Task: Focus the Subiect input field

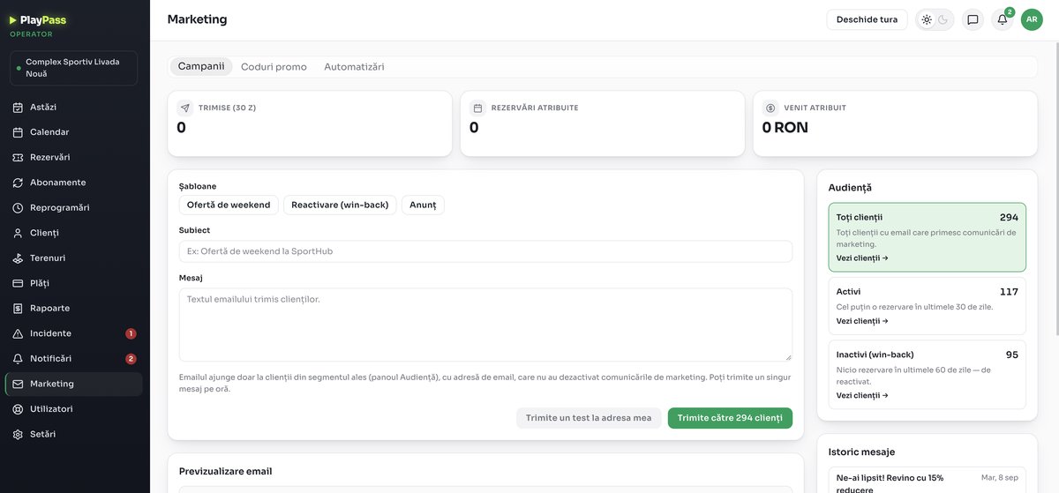Action: point(485,251)
